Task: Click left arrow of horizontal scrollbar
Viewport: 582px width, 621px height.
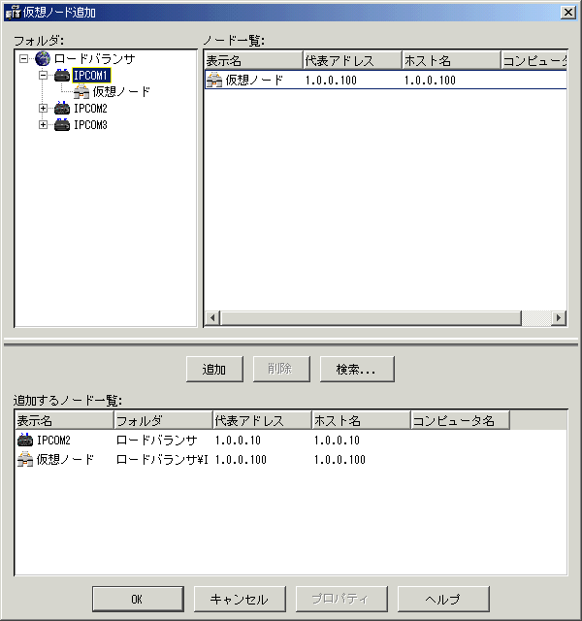Action: (212, 317)
